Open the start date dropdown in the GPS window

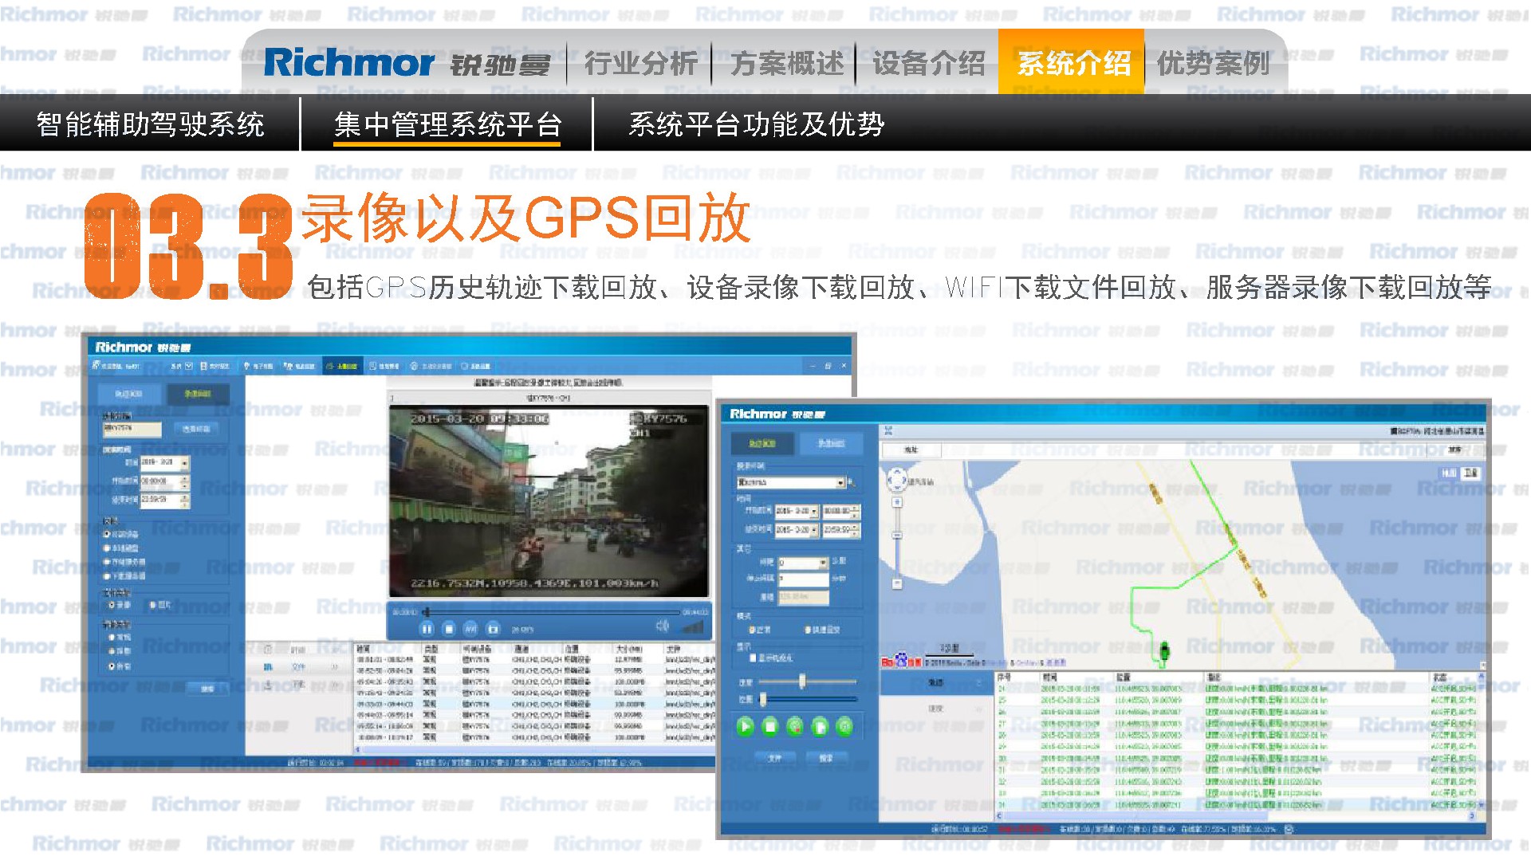tap(814, 511)
